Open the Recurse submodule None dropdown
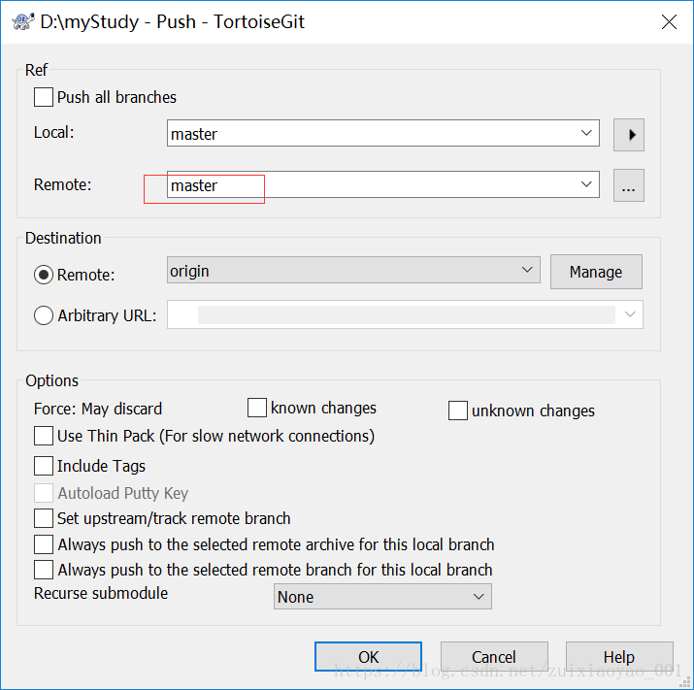694x690 pixels. tap(382, 597)
